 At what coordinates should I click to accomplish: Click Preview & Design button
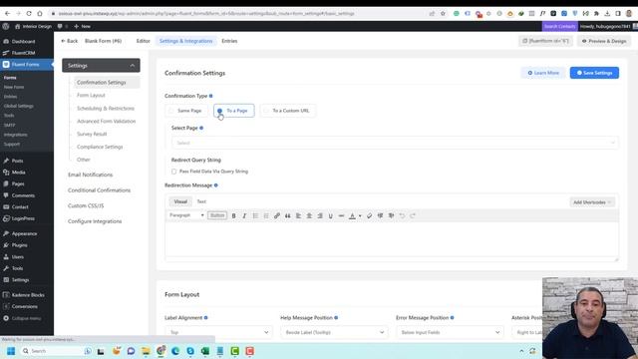(604, 41)
